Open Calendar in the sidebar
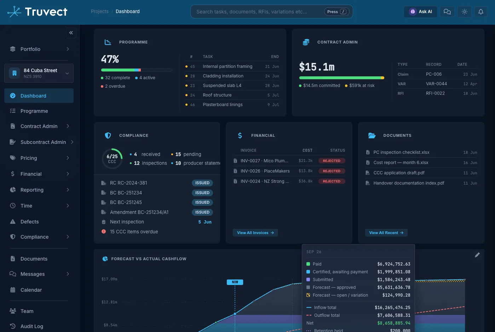 [x=39, y=290]
